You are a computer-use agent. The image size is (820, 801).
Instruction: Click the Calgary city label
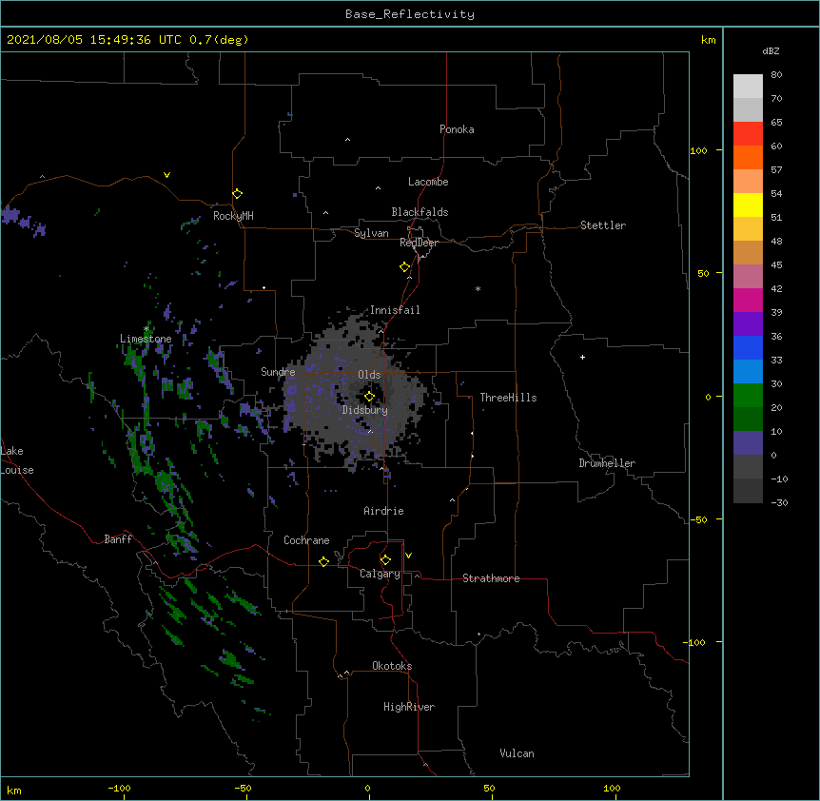[380, 574]
